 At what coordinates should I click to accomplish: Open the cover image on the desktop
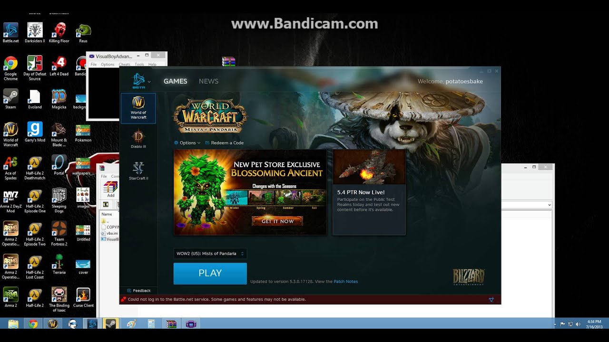[83, 266]
